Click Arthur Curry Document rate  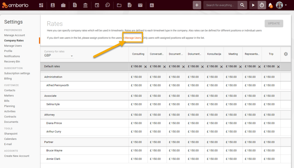tap(174, 131)
